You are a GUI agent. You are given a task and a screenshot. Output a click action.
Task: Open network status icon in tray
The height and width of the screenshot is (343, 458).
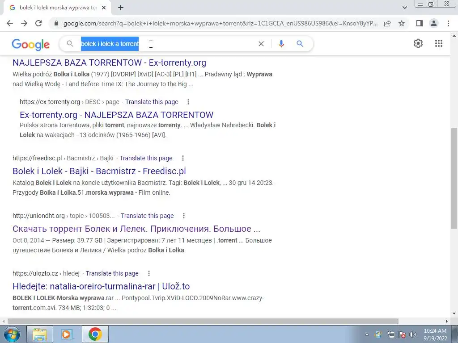click(x=391, y=335)
